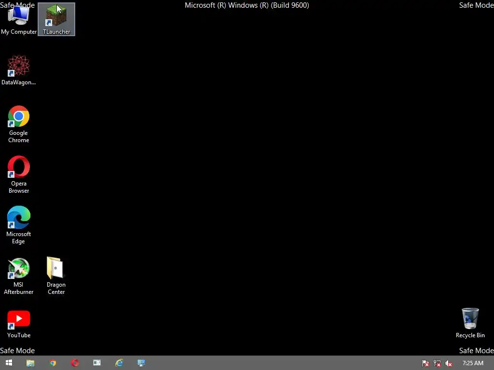Click the muted volume tray icon
The height and width of the screenshot is (370, 494).
point(448,363)
